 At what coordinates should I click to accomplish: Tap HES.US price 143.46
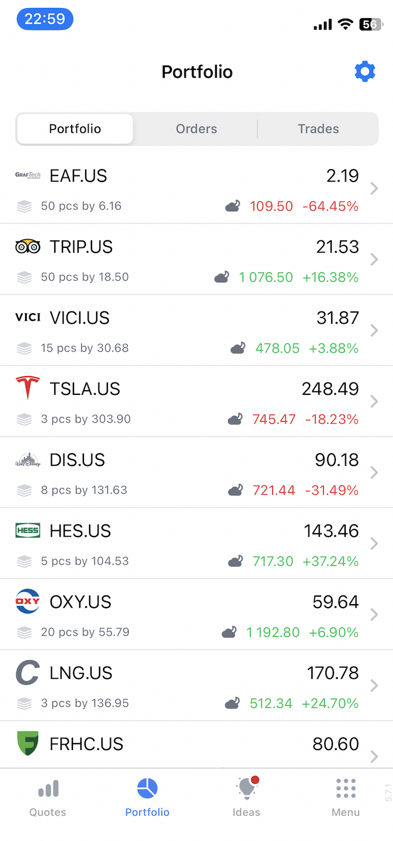pyautogui.click(x=331, y=531)
